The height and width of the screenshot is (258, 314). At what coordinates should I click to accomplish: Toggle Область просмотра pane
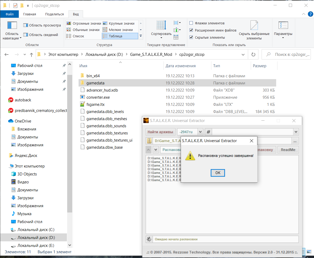[42, 25]
